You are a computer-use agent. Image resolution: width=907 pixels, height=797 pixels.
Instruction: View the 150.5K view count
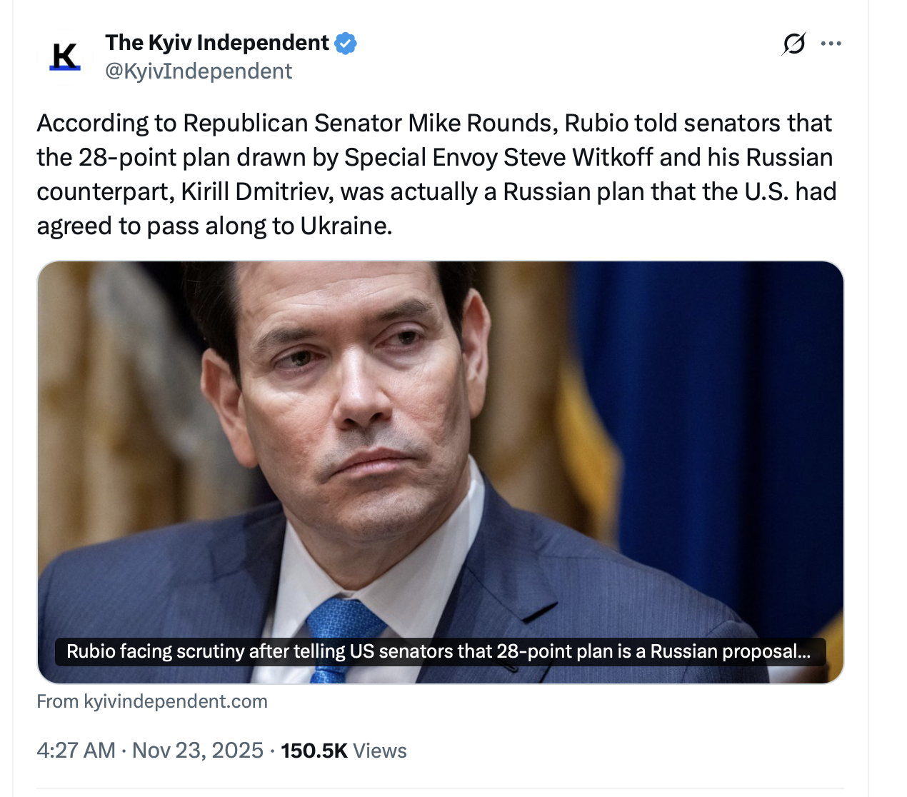314,751
